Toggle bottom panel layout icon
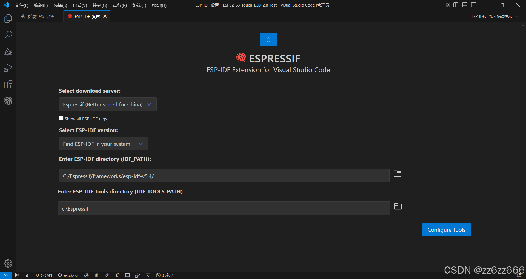The image size is (526, 279). tap(465, 5)
